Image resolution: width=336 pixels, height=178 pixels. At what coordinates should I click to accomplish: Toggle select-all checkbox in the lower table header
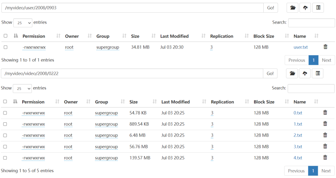point(5,101)
